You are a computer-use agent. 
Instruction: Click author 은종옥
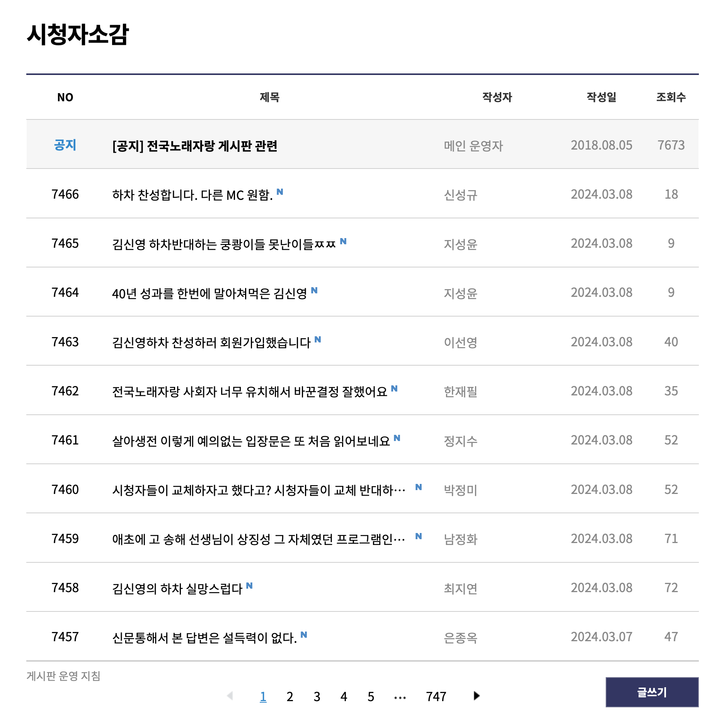461,637
